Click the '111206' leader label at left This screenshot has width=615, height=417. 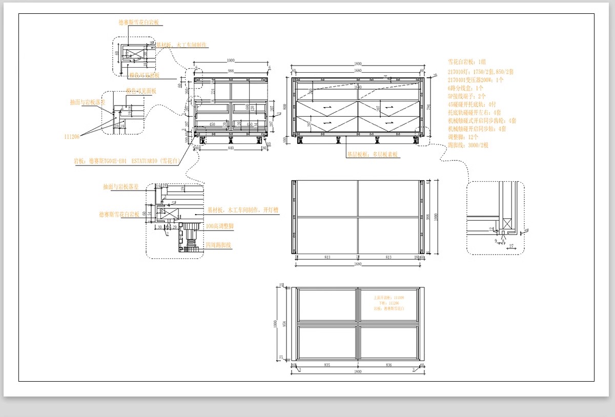pyautogui.click(x=73, y=137)
